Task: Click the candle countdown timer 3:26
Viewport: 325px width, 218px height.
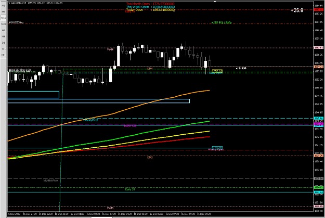Action: tap(241, 68)
